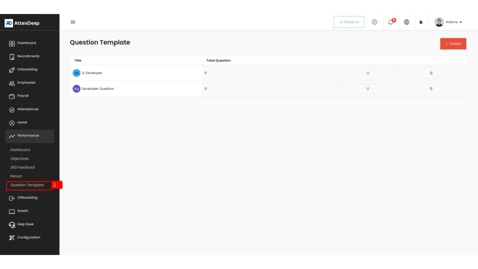Click the globe language icon

point(407,22)
